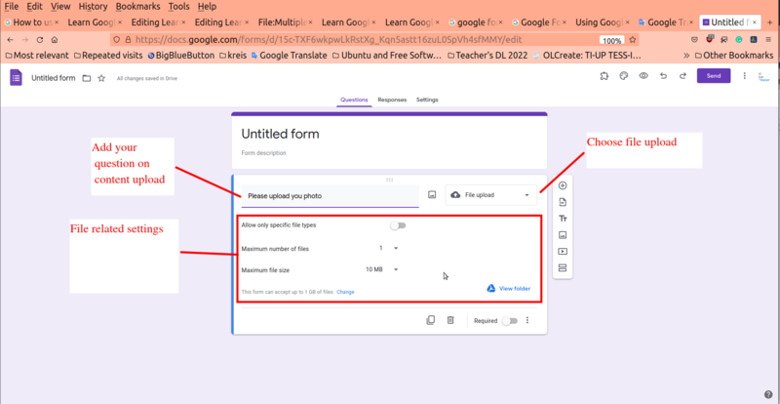Screen dimensions: 780x404
Task: Click the Form description field
Action: pos(263,153)
